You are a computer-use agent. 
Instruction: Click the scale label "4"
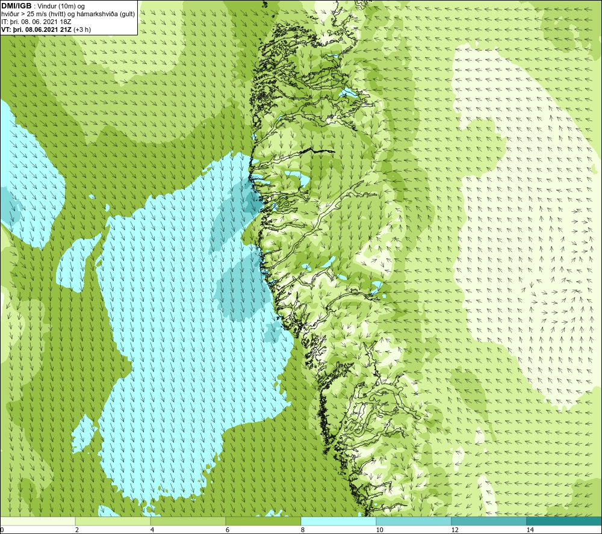point(152,530)
